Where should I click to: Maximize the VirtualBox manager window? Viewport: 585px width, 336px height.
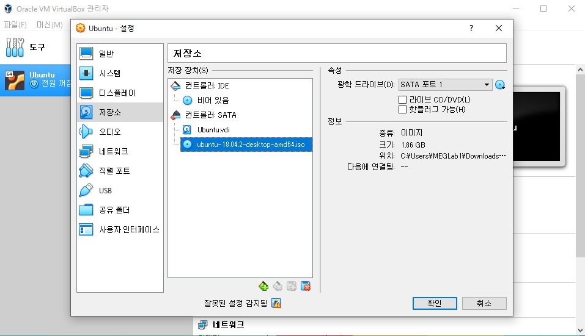tap(543, 9)
